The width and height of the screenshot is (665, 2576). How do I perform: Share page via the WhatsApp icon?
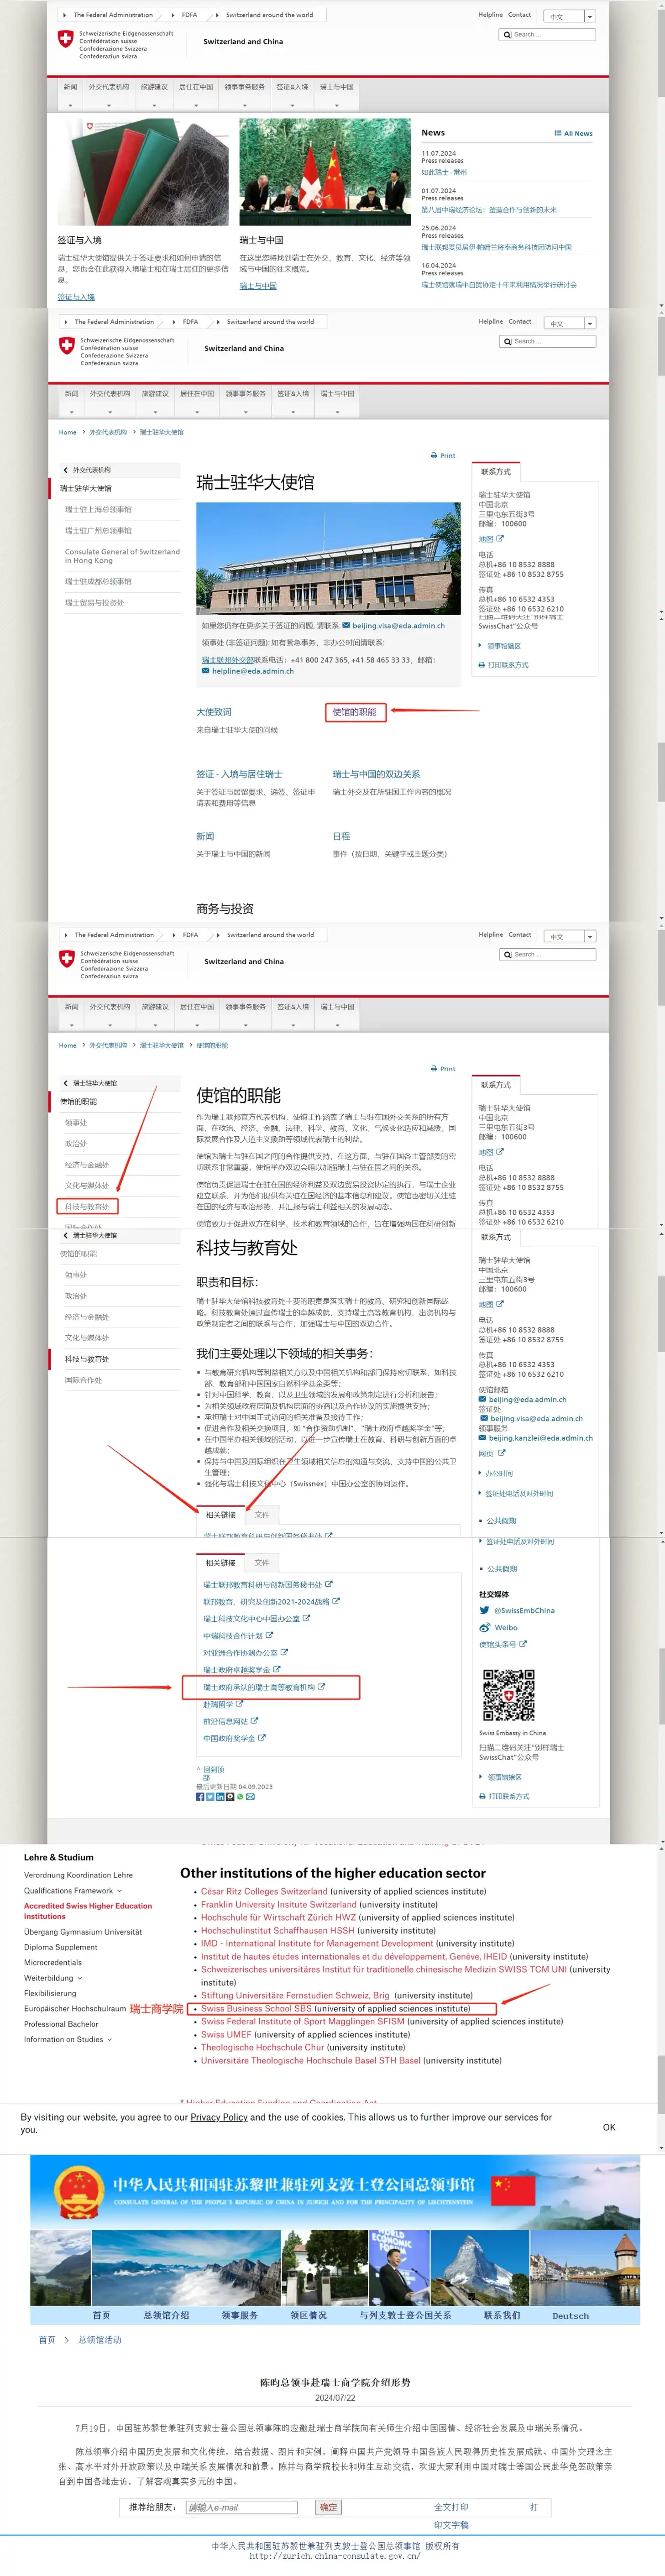pyautogui.click(x=240, y=1796)
